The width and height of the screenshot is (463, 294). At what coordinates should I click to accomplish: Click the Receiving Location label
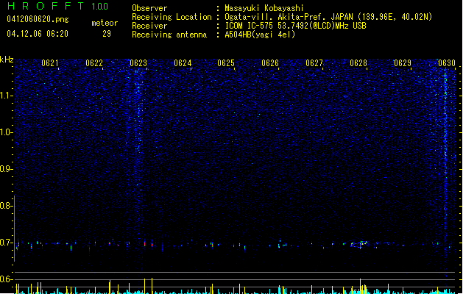172,17
